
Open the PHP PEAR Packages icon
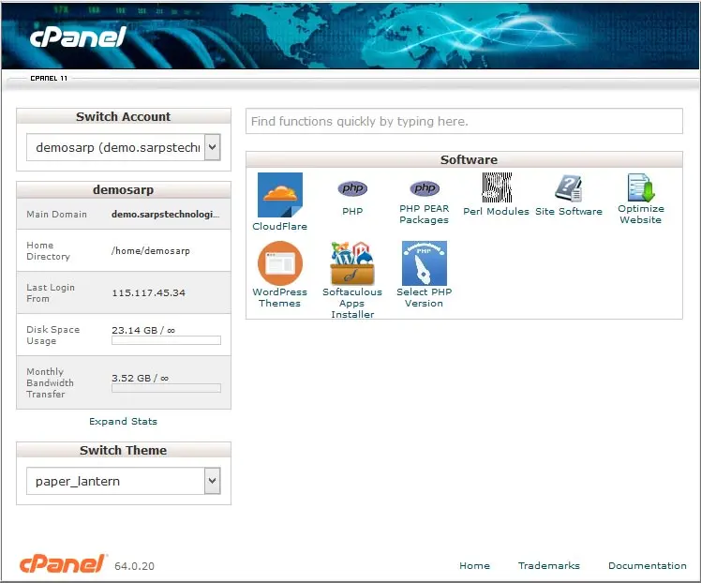pyautogui.click(x=425, y=188)
